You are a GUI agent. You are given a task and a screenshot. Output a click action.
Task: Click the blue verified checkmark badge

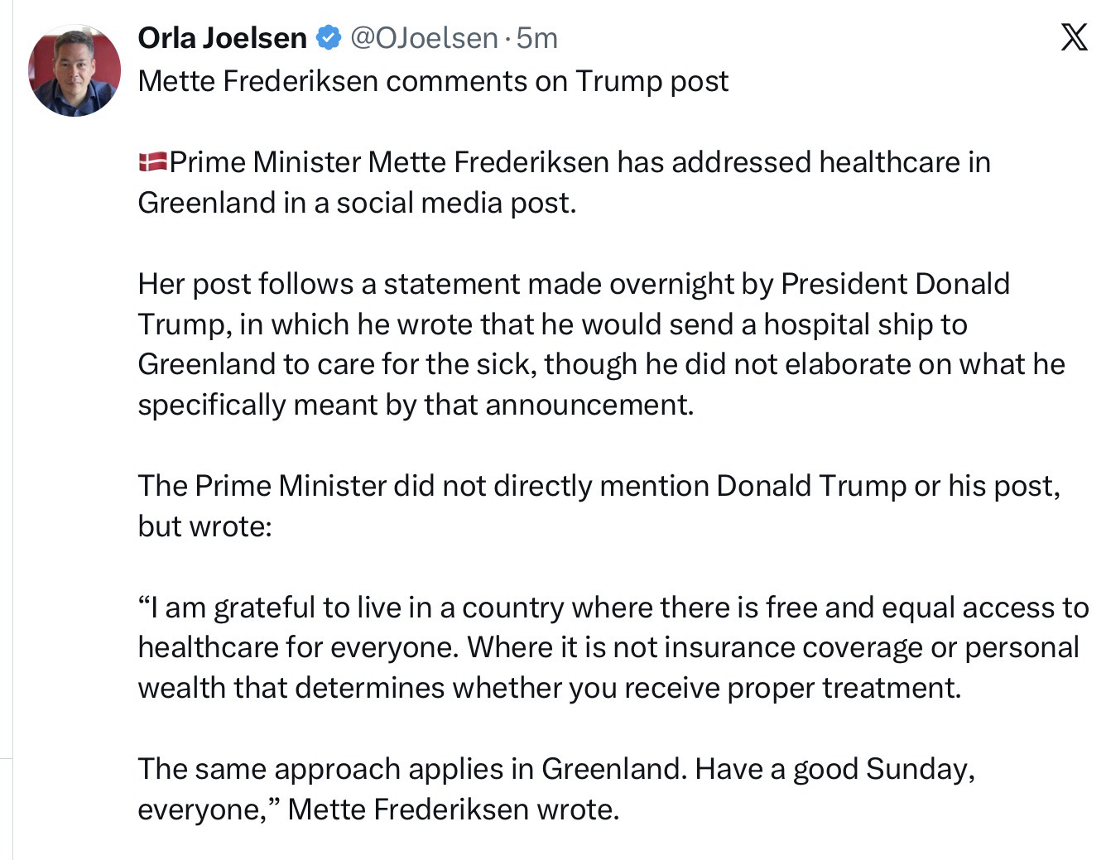[x=329, y=37]
